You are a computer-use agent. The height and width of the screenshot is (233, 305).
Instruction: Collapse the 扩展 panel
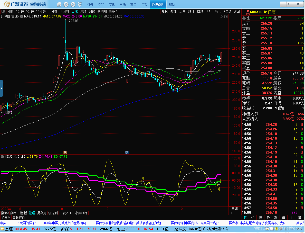pyautogui.click(x=6, y=218)
